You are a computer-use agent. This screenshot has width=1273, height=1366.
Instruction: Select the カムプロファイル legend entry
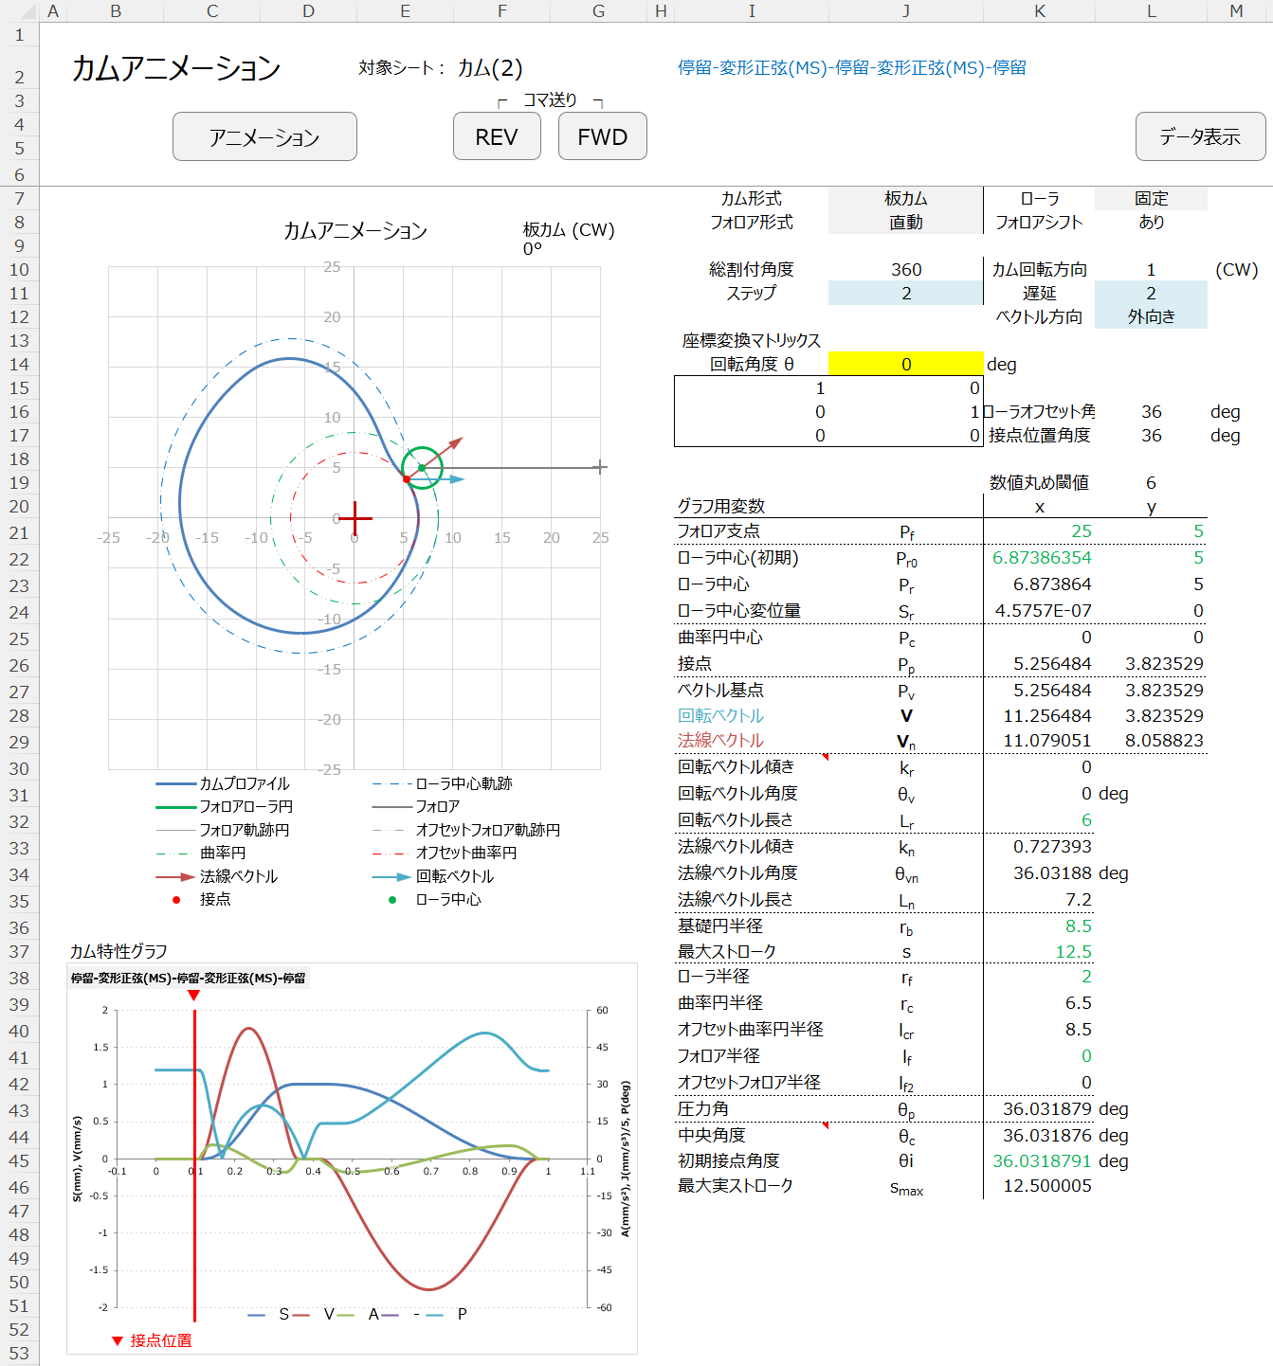point(223,783)
